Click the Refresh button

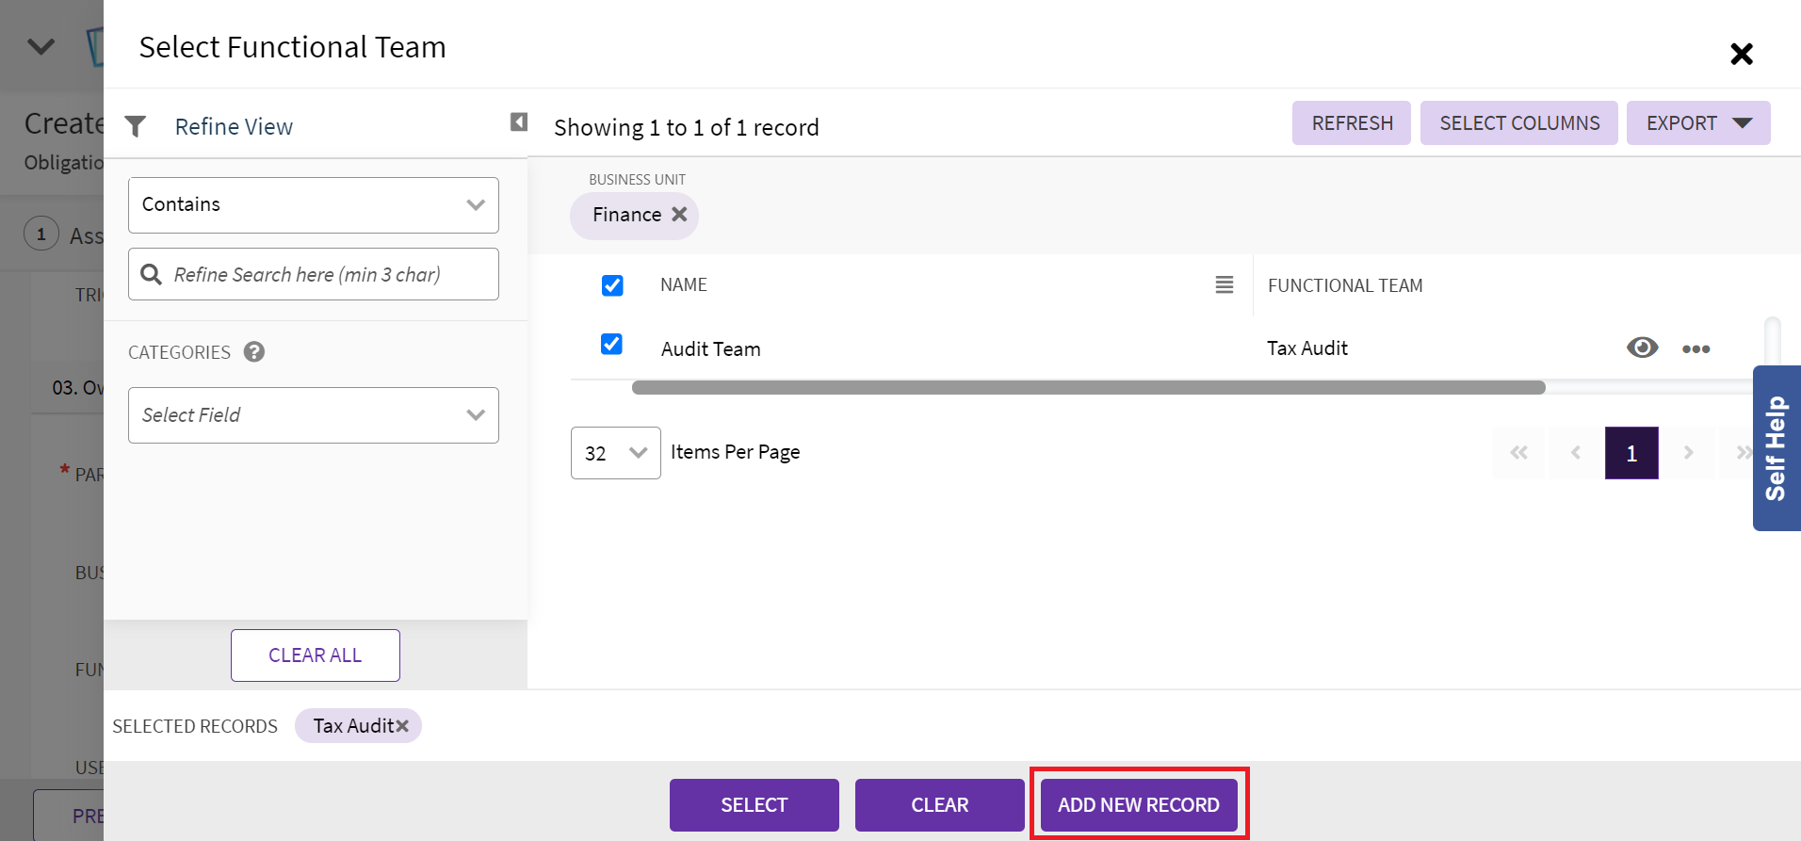pos(1351,123)
